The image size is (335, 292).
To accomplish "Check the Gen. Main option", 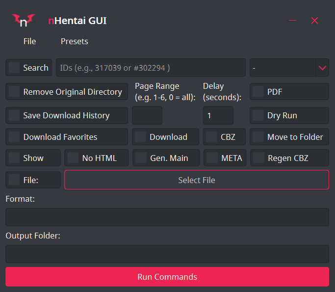I will pyautogui.click(x=141, y=158).
